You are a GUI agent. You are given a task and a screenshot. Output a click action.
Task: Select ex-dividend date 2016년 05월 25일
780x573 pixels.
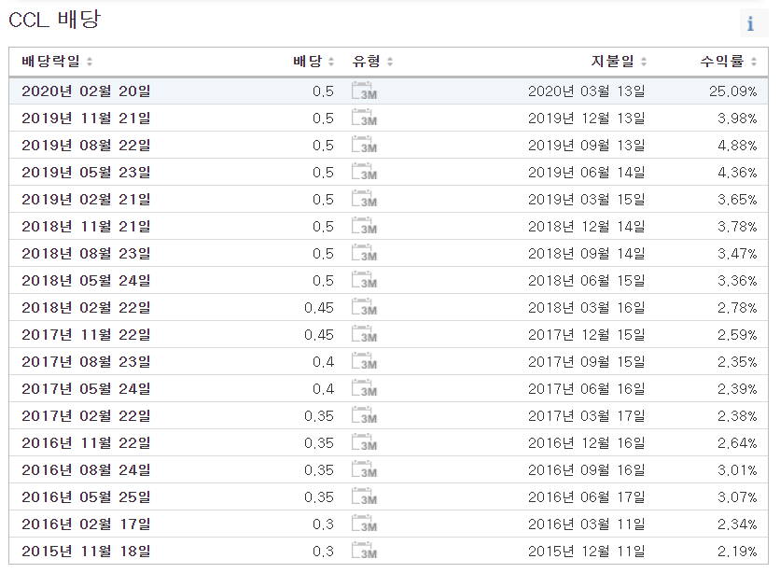[x=86, y=496]
